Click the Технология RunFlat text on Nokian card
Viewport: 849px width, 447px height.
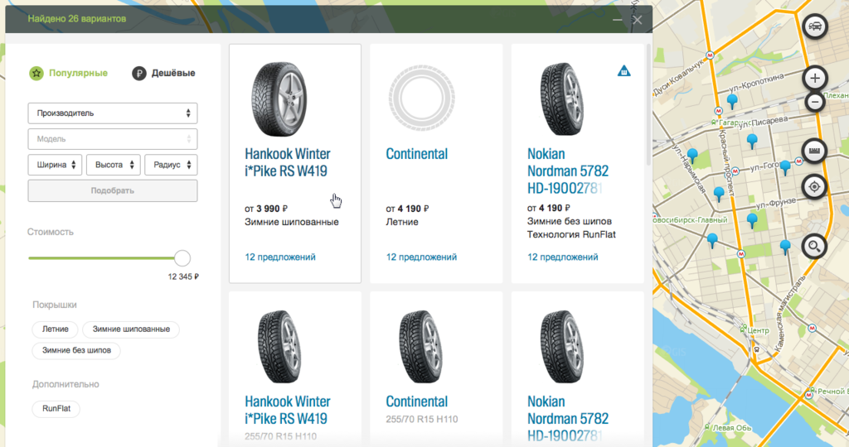point(571,234)
